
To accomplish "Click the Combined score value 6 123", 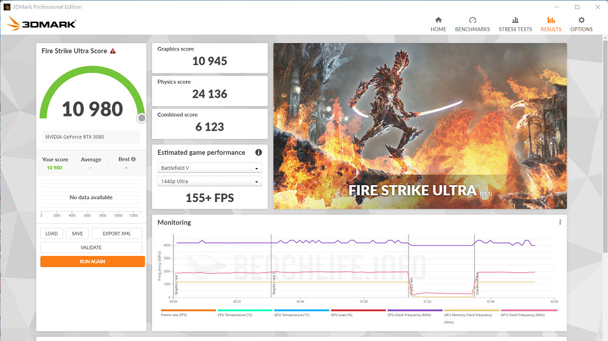I will [x=210, y=127].
